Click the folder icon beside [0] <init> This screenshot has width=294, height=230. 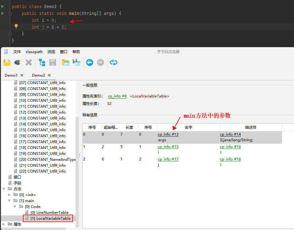pos(16,195)
